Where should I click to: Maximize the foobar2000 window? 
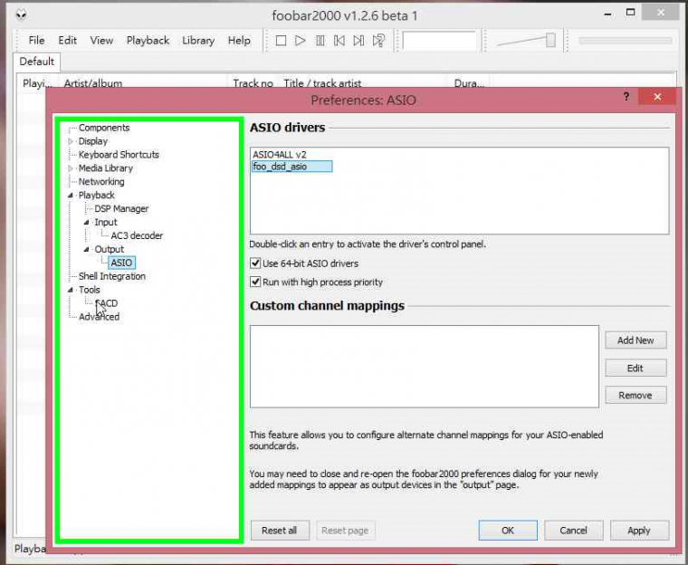click(631, 14)
